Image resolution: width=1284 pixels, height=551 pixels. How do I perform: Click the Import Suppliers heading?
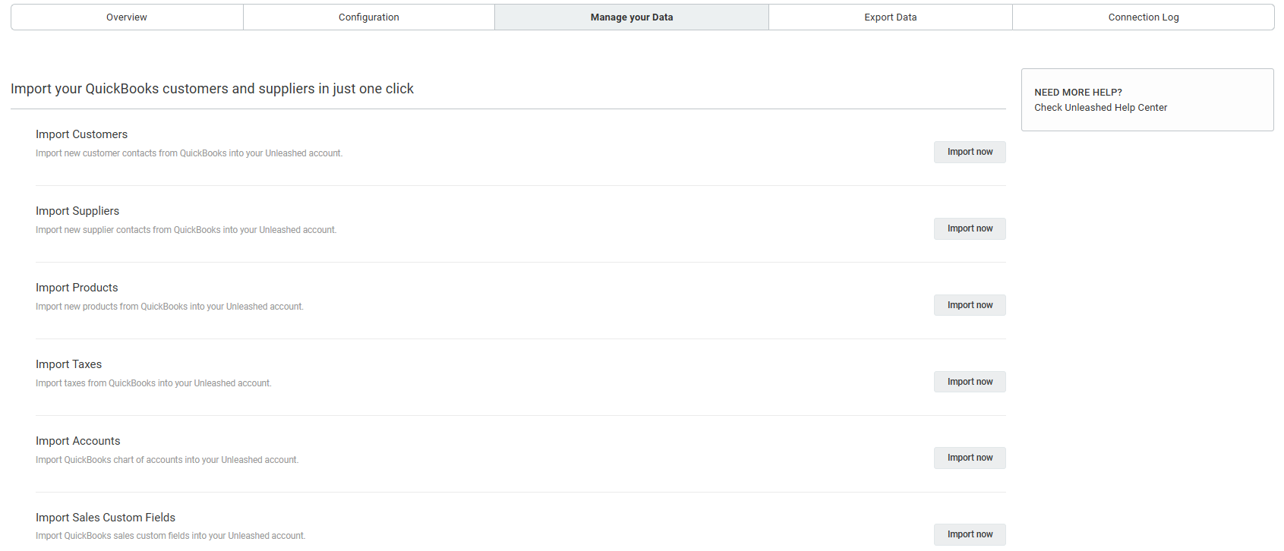[x=77, y=211]
